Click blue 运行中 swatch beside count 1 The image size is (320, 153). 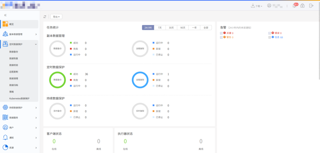pos(154,74)
